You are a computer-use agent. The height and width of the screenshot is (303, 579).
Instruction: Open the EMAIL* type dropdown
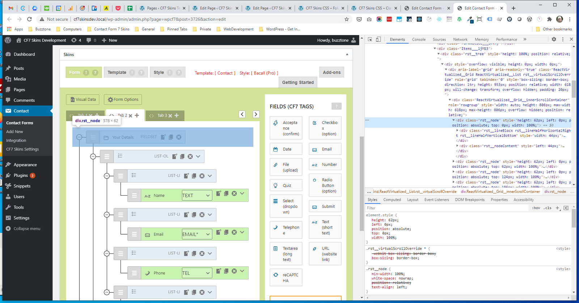click(x=197, y=234)
